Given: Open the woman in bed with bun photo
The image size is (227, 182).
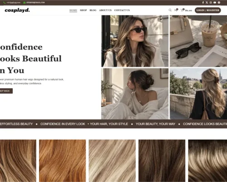Looking at the screenshot, I should click(135, 94).
